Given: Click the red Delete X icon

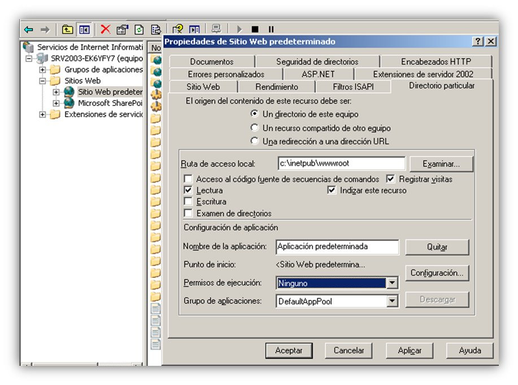Looking at the screenshot, I should click(106, 29).
